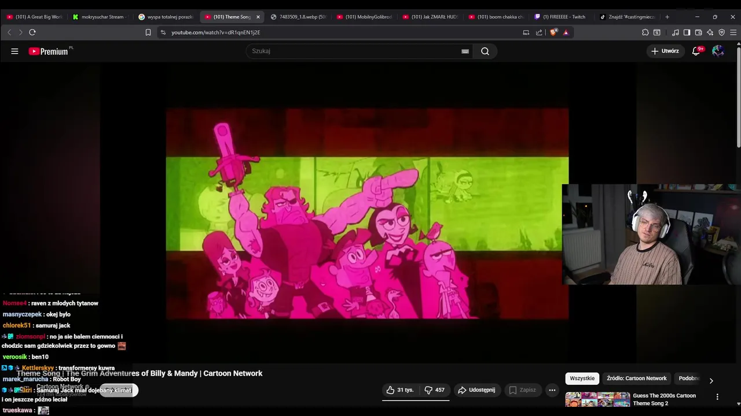The image size is (741, 416).
Task: View site information icon in address bar
Action: point(163,32)
